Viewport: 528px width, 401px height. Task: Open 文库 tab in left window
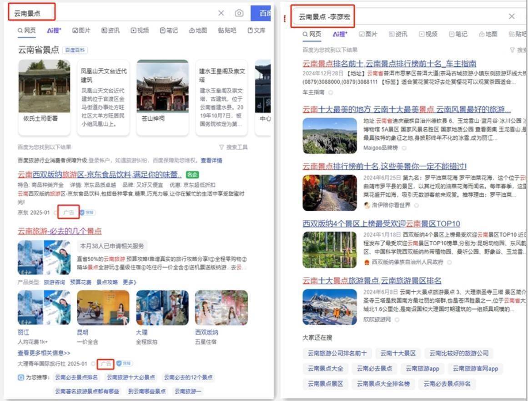click(x=256, y=30)
